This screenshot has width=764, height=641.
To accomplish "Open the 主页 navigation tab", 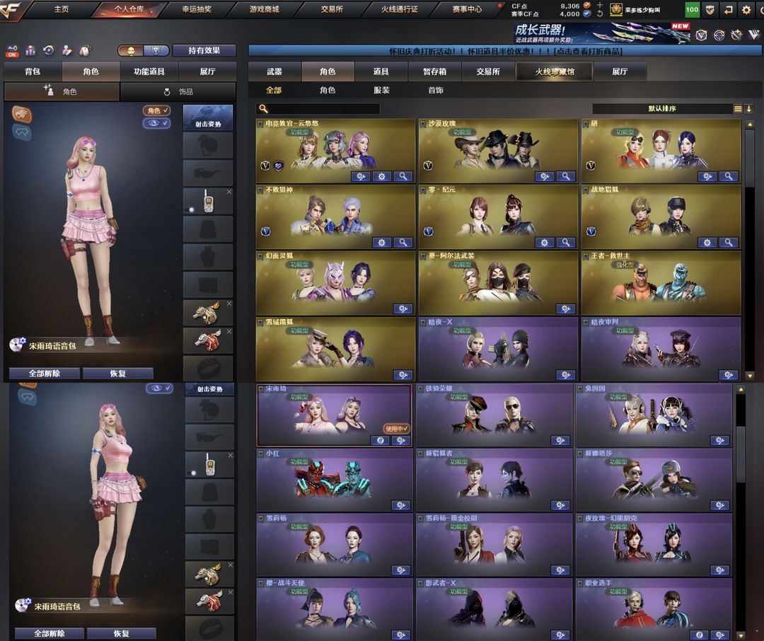I will pyautogui.click(x=62, y=9).
